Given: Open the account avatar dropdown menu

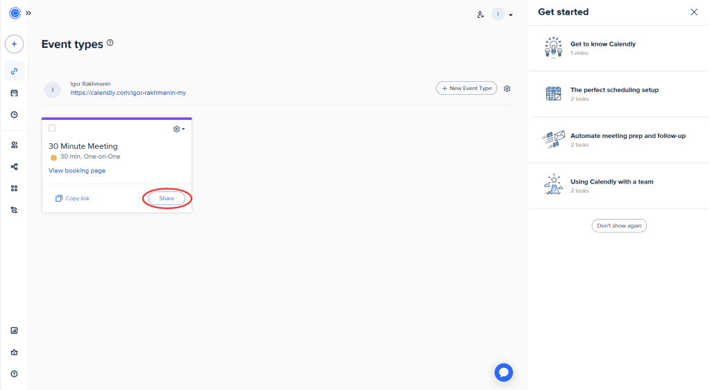Looking at the screenshot, I should click(503, 15).
